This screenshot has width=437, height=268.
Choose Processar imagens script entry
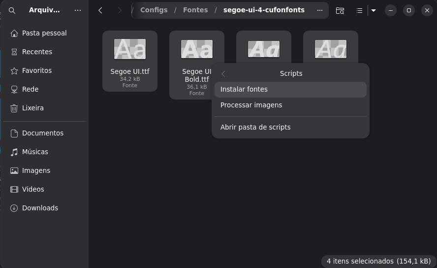click(251, 105)
